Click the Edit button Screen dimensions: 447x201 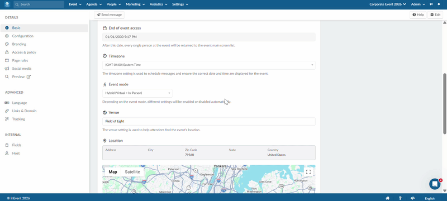tap(435, 15)
